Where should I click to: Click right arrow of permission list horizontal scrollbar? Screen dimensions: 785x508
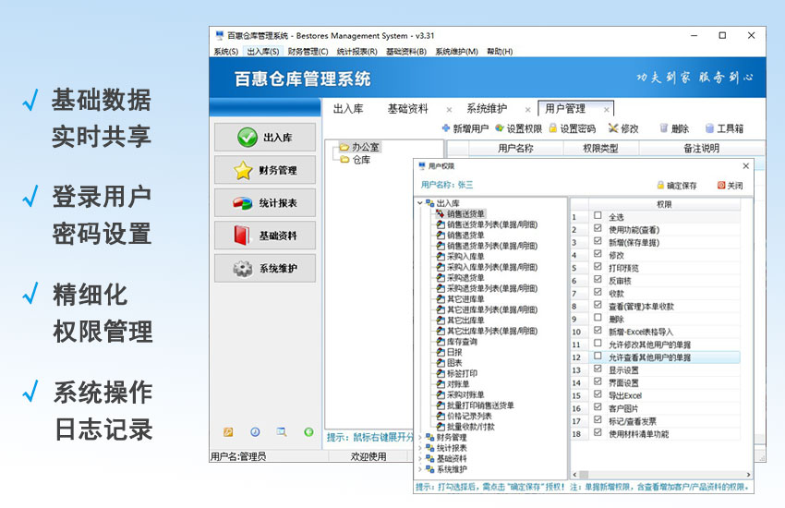tap(748, 475)
